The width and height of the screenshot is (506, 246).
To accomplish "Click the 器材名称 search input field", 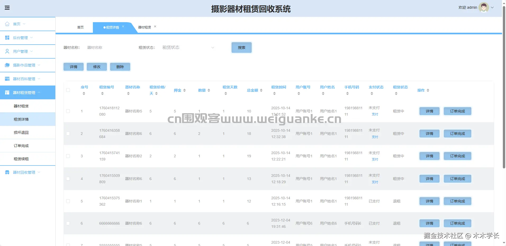I will click(x=109, y=48).
